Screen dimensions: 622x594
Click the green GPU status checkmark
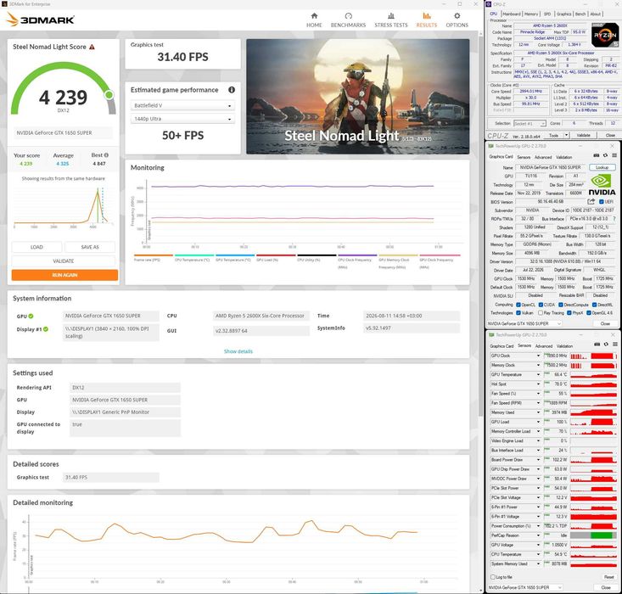(31, 317)
